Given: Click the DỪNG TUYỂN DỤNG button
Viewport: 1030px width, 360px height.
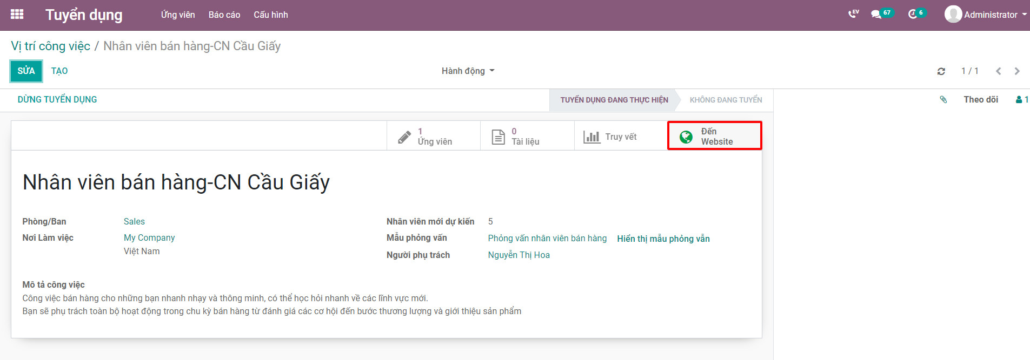Looking at the screenshot, I should coord(57,100).
